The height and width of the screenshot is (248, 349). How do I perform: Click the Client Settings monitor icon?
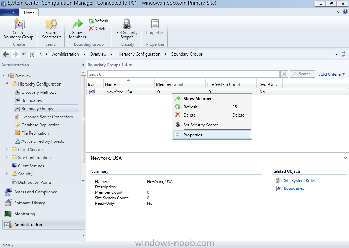14,166
